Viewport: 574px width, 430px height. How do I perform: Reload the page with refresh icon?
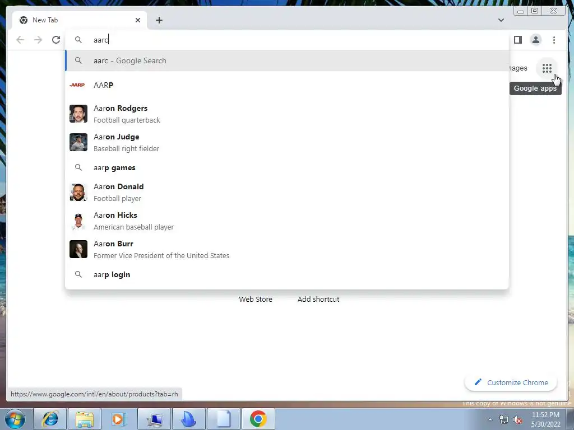pyautogui.click(x=56, y=40)
